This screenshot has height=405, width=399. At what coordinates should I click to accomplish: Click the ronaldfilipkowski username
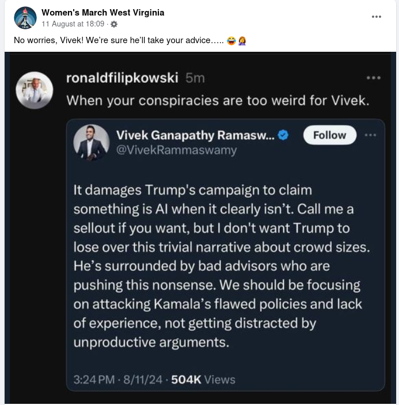pos(122,78)
